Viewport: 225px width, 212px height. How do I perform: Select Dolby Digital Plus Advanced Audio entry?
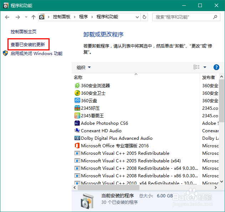coord(117,138)
